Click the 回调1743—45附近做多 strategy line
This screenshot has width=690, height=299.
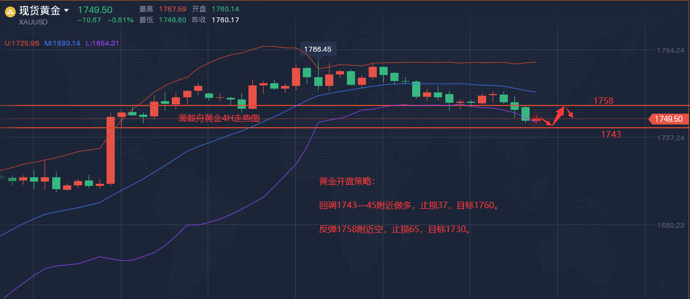tap(409, 205)
